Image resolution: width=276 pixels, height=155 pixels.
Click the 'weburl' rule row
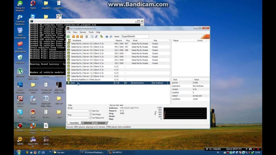click(191, 96)
